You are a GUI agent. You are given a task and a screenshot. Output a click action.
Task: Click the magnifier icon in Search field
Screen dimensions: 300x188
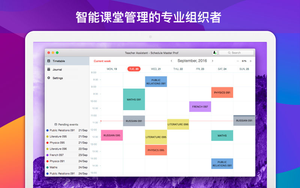[x=229, y=53]
